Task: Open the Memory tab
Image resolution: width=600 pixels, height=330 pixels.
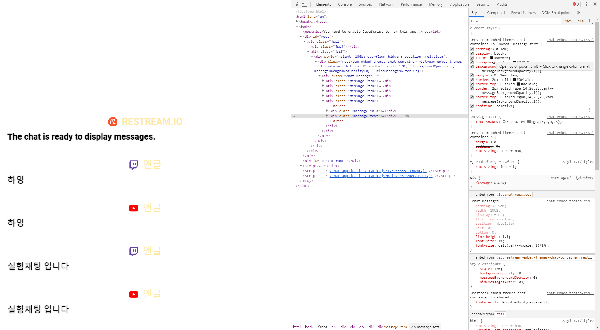Action: point(436,4)
